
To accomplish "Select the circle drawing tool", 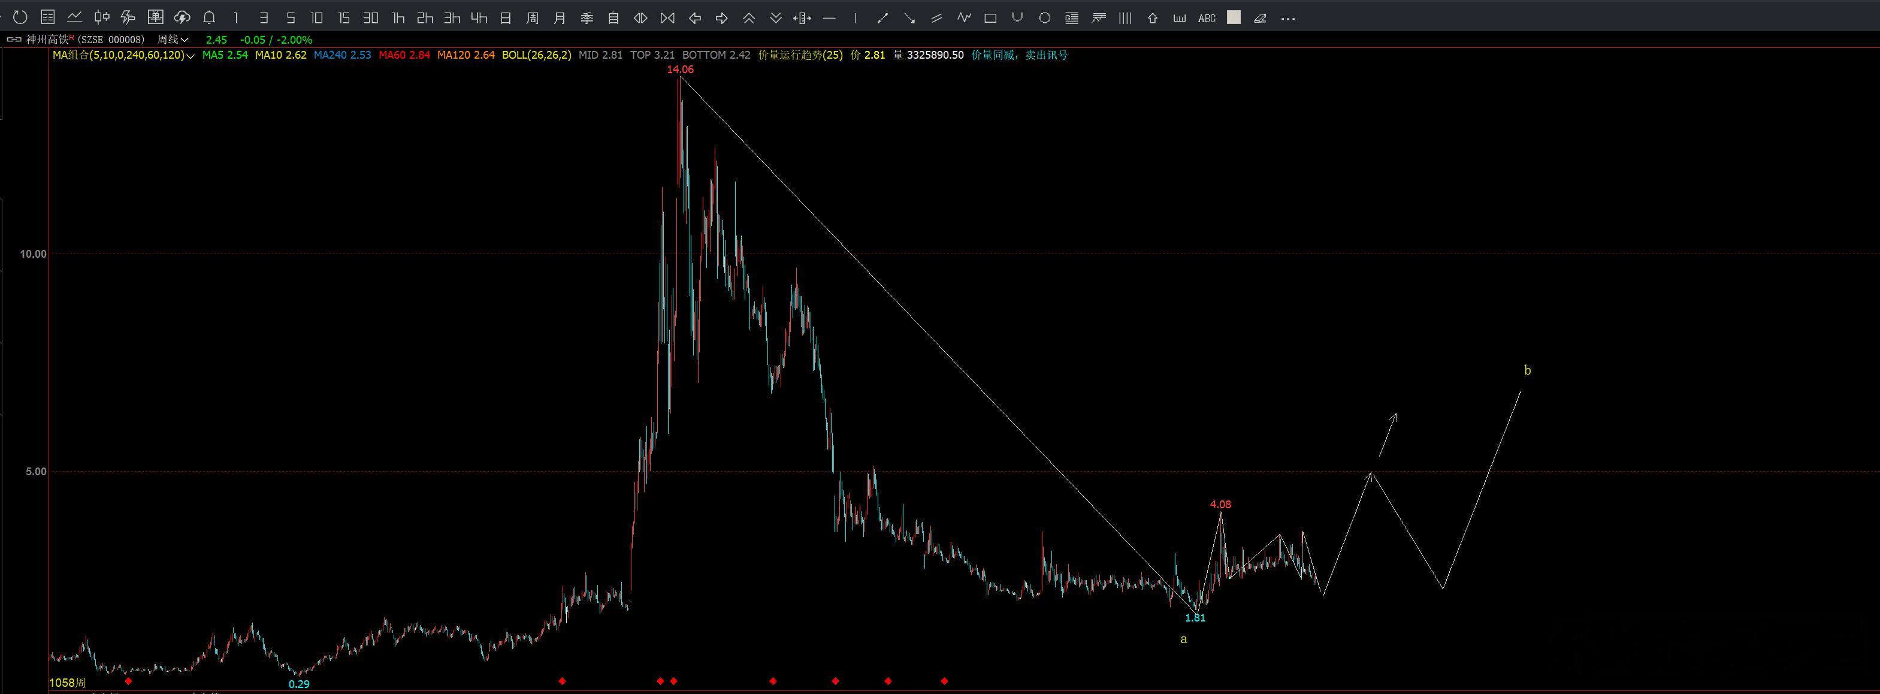I will [1044, 18].
